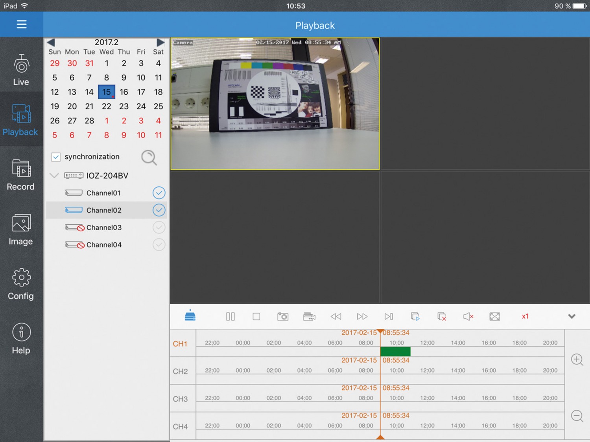Select the Playback sidebar tab
Screen dimensions: 590x442
(20, 120)
